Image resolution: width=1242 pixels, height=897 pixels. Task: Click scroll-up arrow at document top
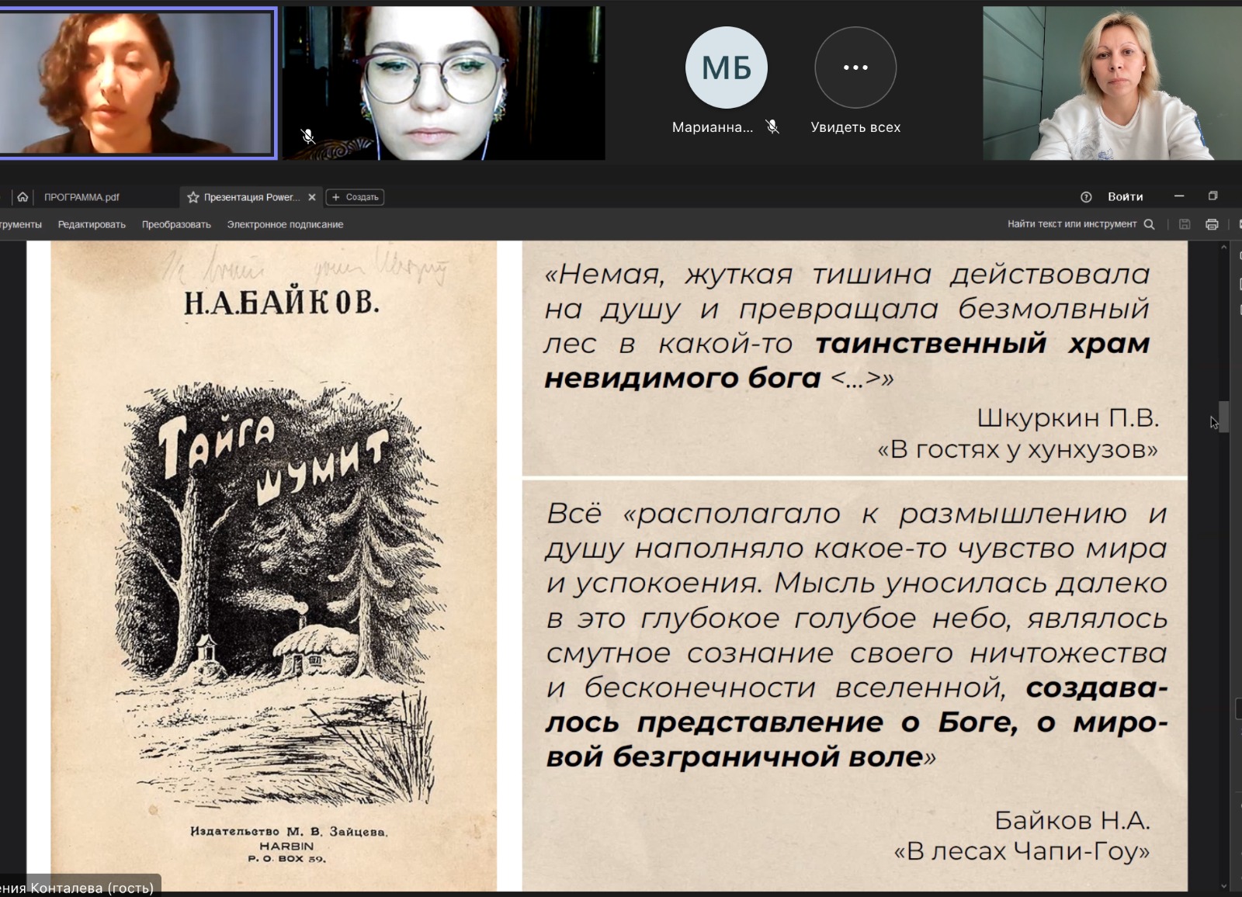1223,247
